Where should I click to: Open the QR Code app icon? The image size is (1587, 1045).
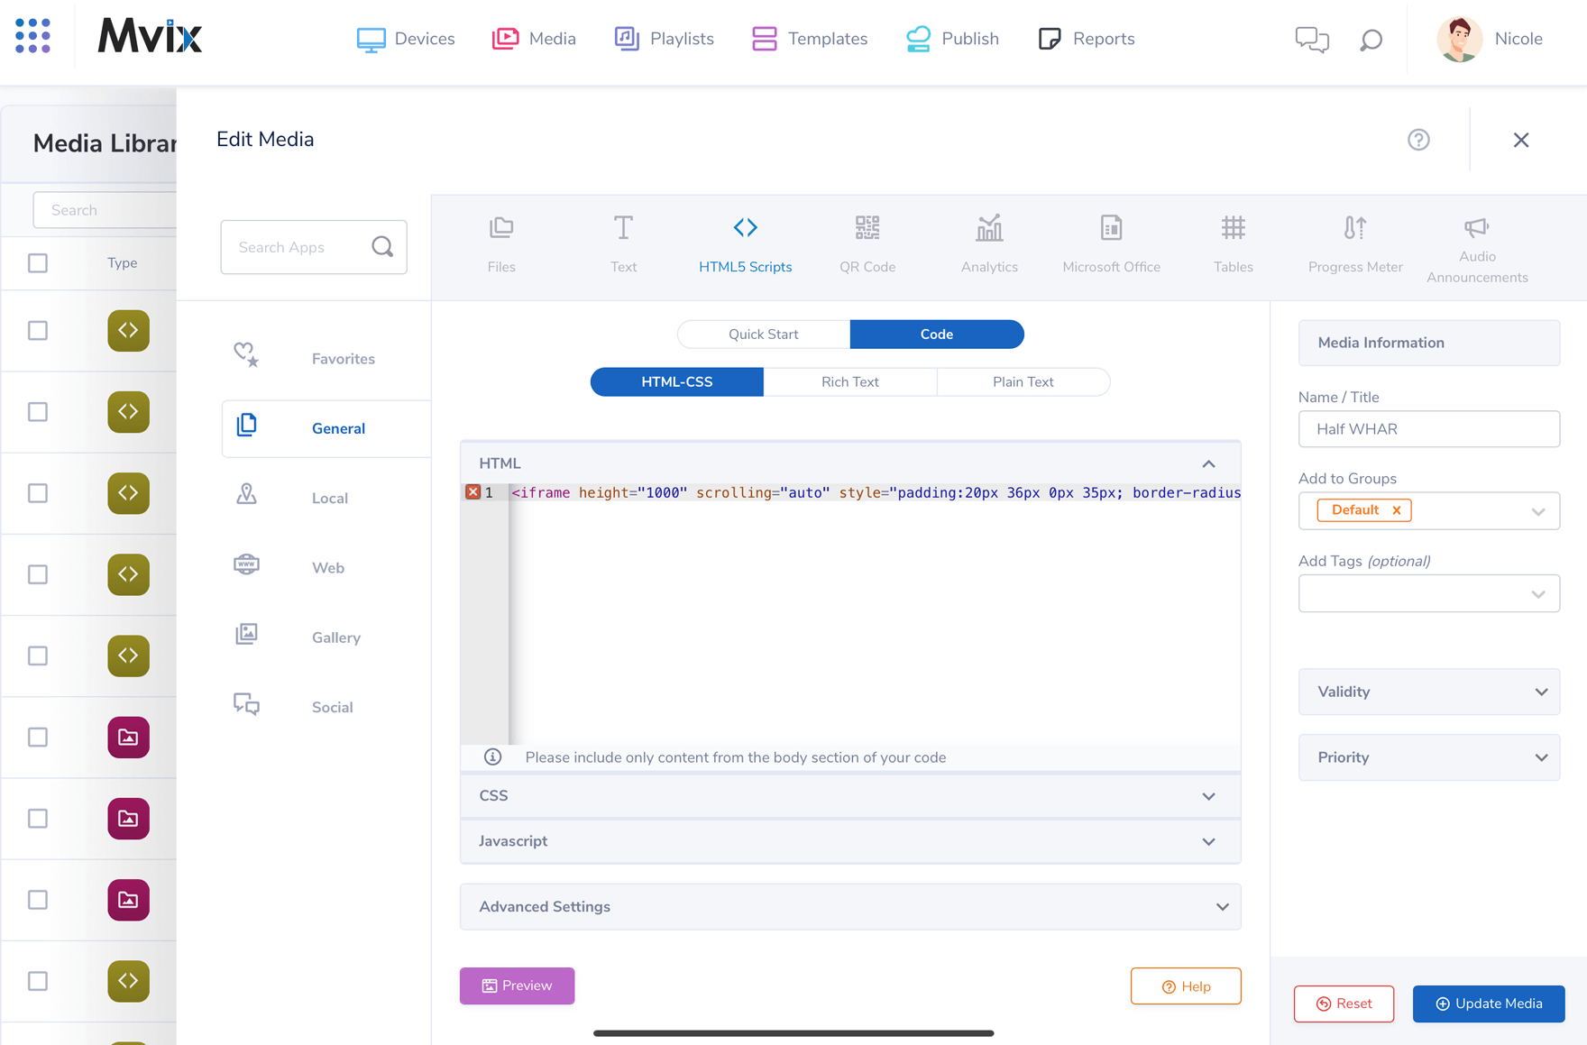tap(867, 227)
